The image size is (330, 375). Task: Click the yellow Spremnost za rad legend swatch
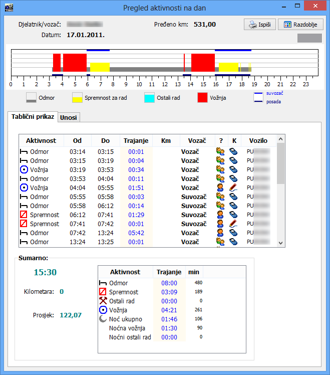pos(78,98)
